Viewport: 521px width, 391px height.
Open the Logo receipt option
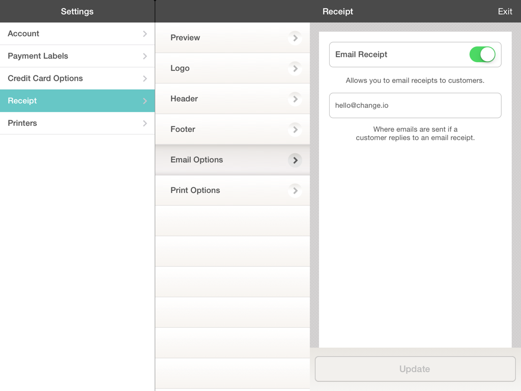(232, 68)
